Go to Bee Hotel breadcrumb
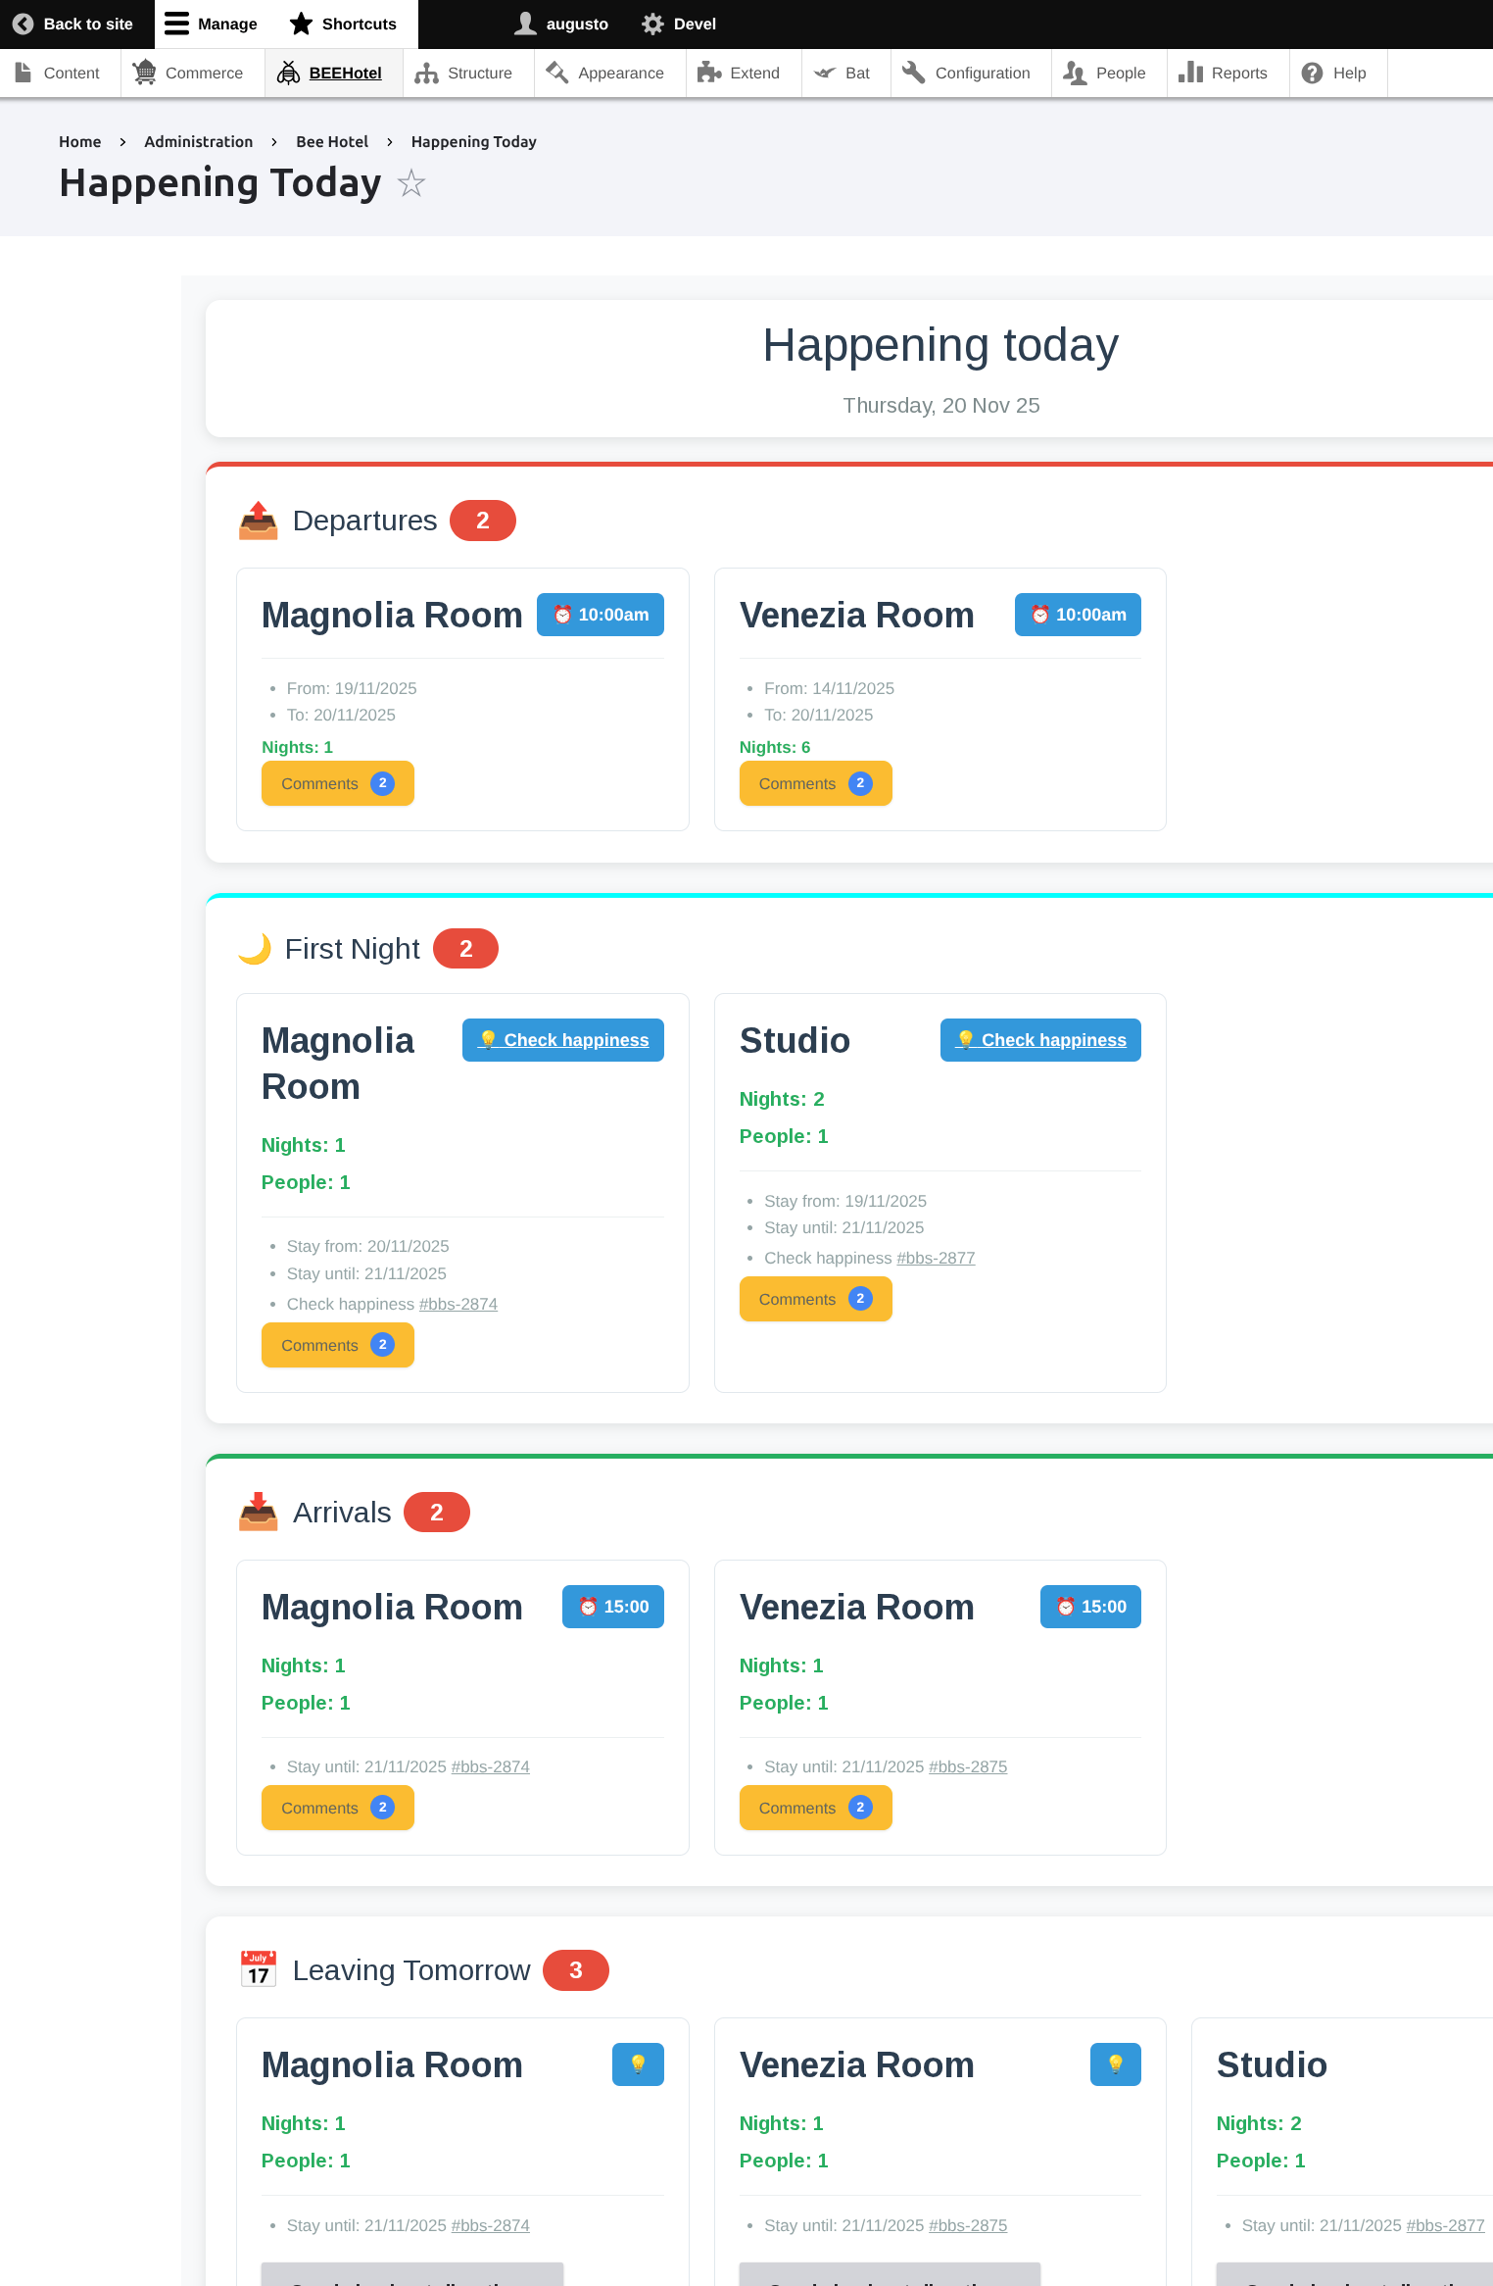 [x=332, y=142]
